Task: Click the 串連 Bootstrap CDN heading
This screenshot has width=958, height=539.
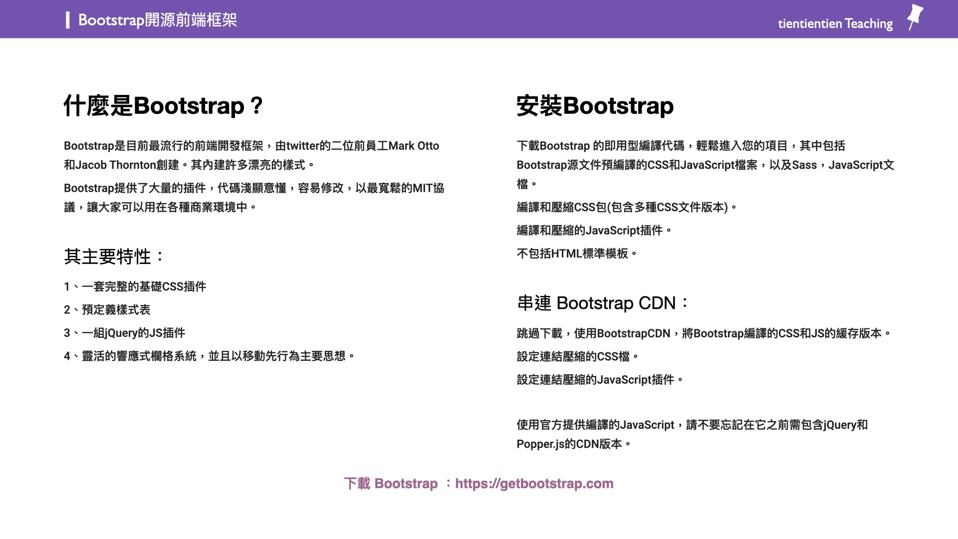Action: (x=602, y=302)
